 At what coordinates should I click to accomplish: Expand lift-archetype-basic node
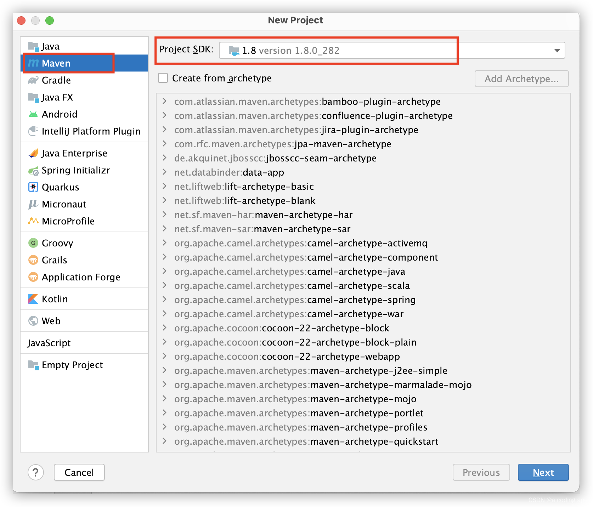pos(164,186)
